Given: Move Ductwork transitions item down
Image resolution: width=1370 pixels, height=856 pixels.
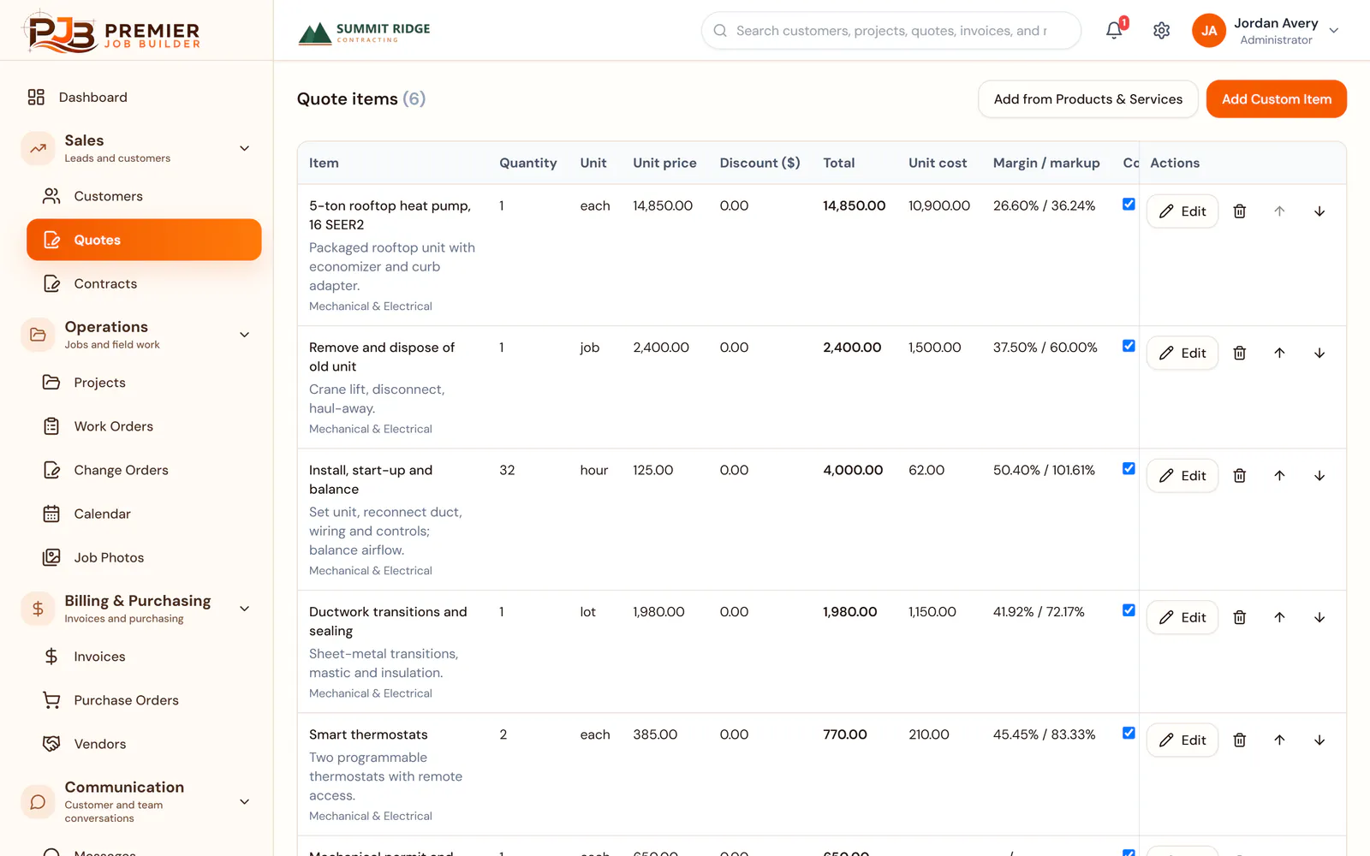Looking at the screenshot, I should pyautogui.click(x=1319, y=617).
